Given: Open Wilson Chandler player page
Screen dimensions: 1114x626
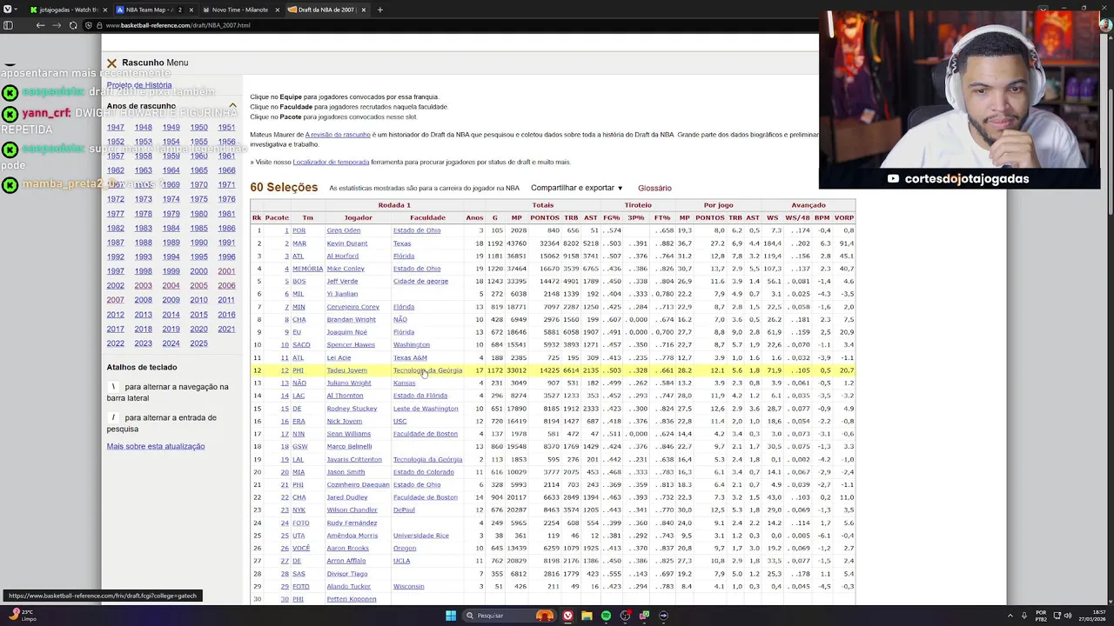Looking at the screenshot, I should click(352, 510).
